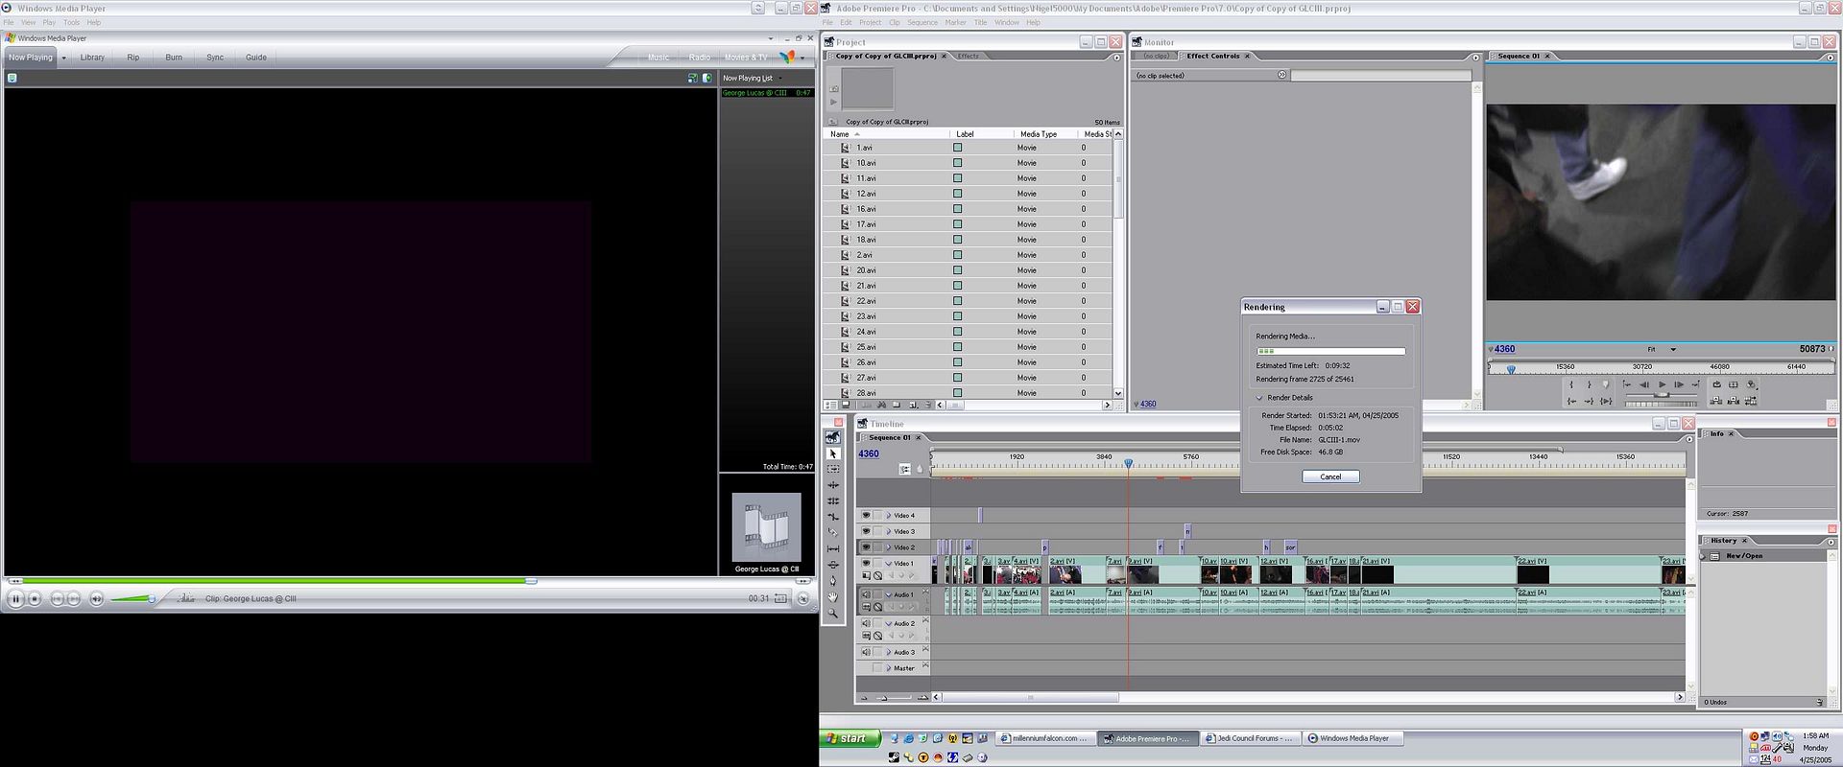1843x767 pixels.
Task: Click the Extract button in Monitor
Action: (1734, 401)
